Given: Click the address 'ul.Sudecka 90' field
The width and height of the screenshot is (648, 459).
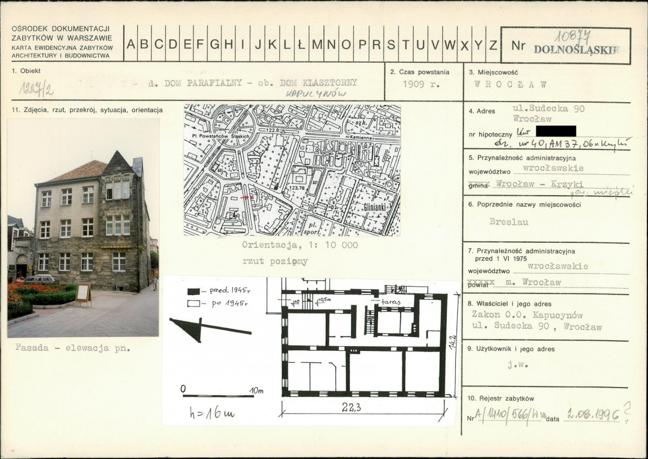Looking at the screenshot, I should click(x=549, y=108).
